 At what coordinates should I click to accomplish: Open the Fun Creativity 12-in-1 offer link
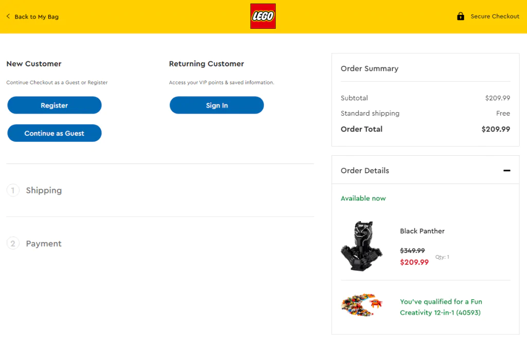pos(441,307)
